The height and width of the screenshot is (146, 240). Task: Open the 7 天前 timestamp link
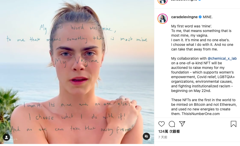[163, 137]
